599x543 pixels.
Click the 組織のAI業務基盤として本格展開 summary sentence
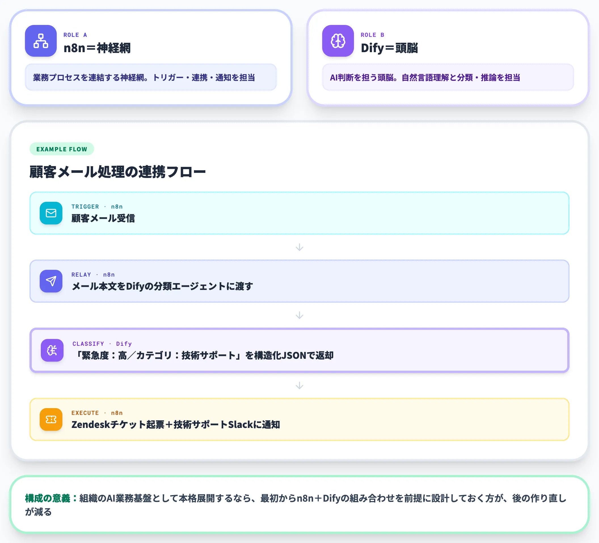click(x=296, y=505)
